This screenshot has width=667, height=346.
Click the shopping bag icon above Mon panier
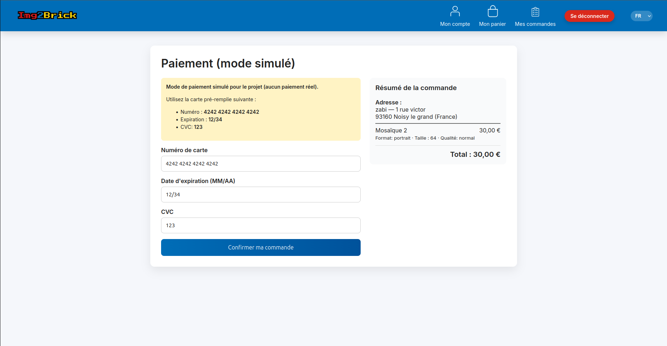pyautogui.click(x=492, y=11)
